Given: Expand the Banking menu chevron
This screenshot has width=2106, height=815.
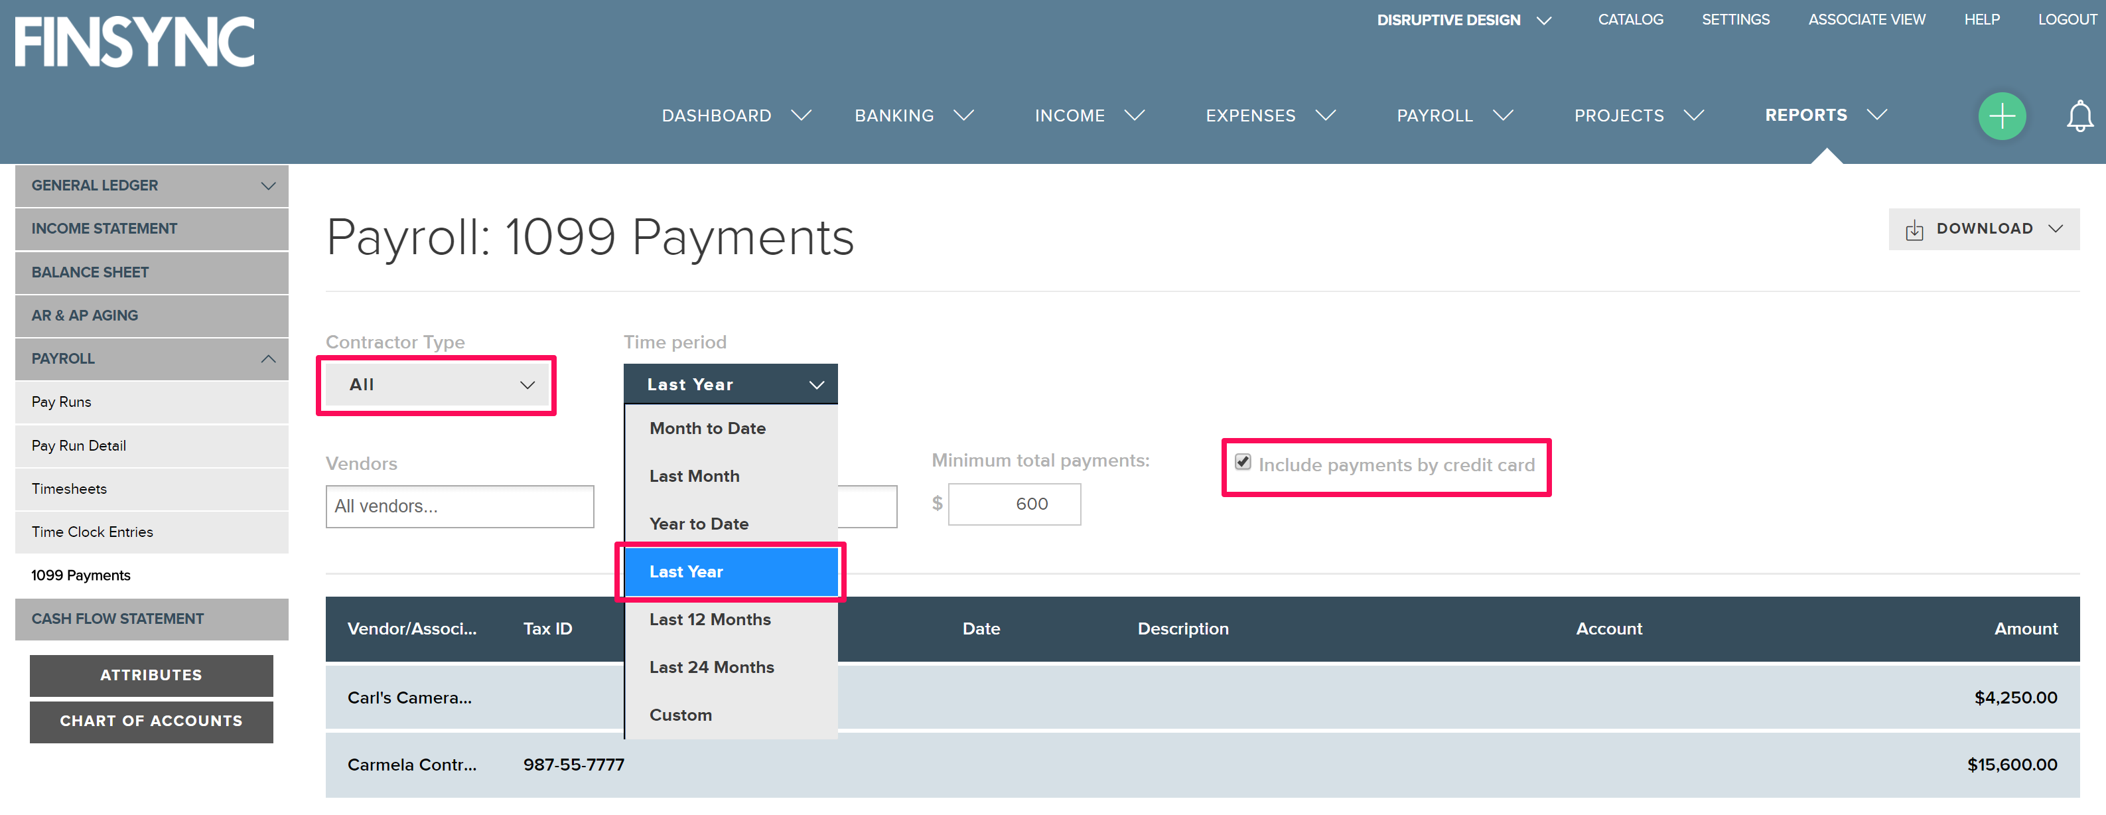Looking at the screenshot, I should 964,115.
